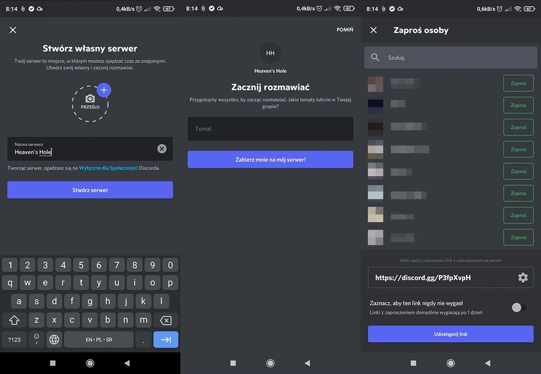Screen dimensions: 541x374
Task: Tap the battery indicator in right screen
Action: point(529,9)
